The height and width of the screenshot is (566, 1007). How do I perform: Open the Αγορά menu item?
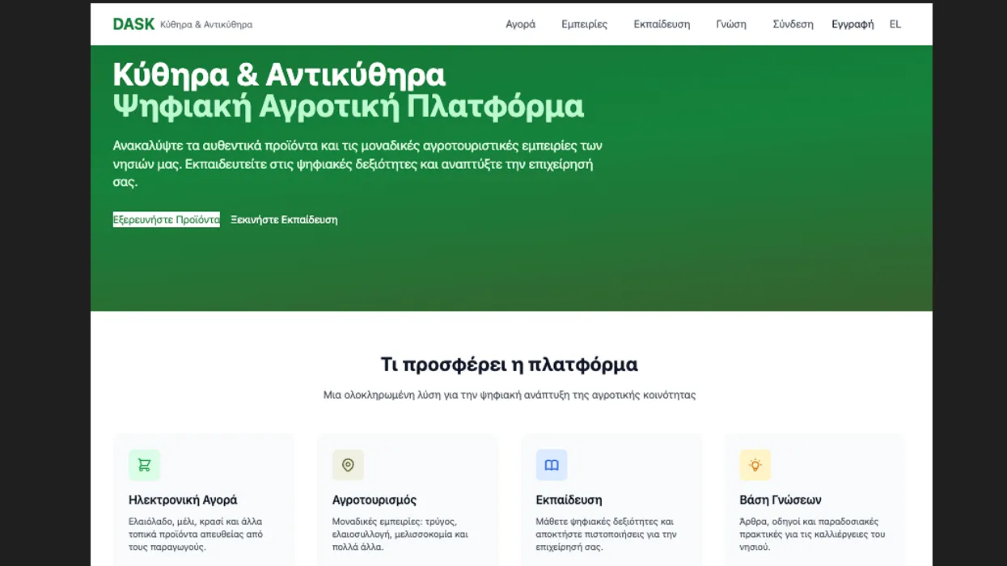520,24
